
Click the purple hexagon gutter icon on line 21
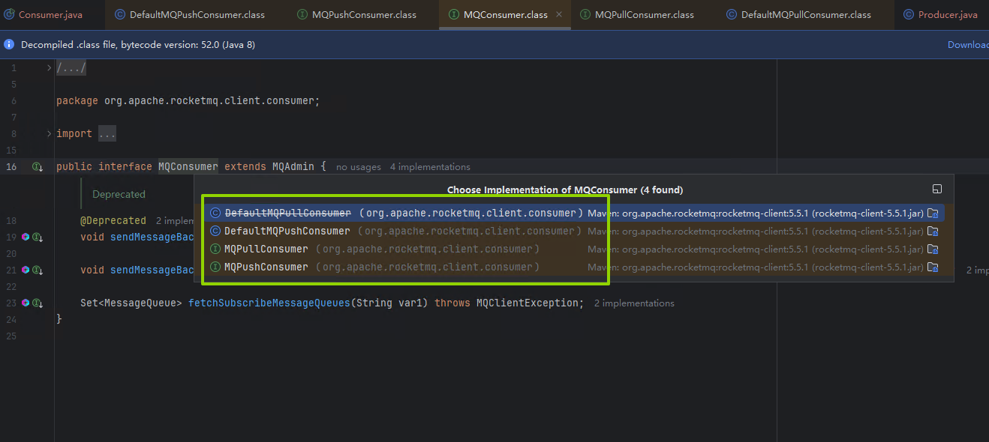pos(26,270)
